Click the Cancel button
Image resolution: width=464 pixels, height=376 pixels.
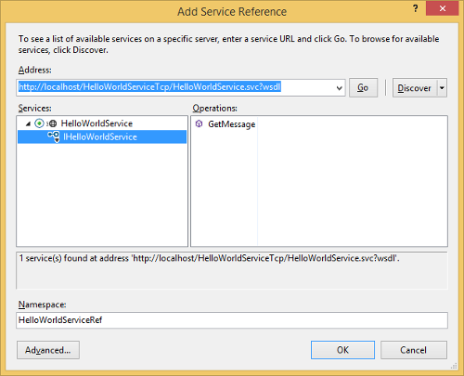click(414, 350)
